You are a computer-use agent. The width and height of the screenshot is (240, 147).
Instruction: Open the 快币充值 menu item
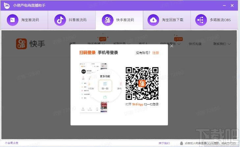[195, 44]
